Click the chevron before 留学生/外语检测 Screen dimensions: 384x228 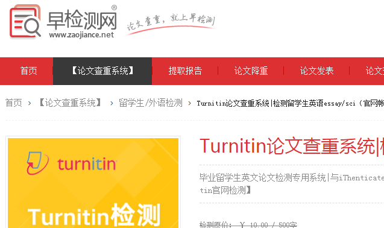pyautogui.click(x=112, y=103)
